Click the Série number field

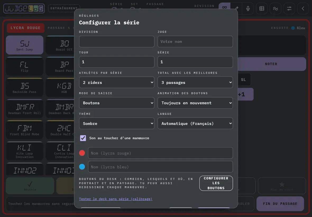pos(195,62)
